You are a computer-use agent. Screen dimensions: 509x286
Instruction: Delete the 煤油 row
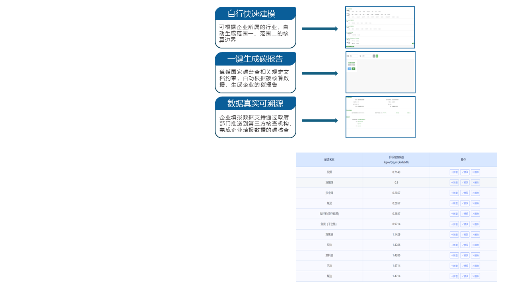[x=476, y=276]
